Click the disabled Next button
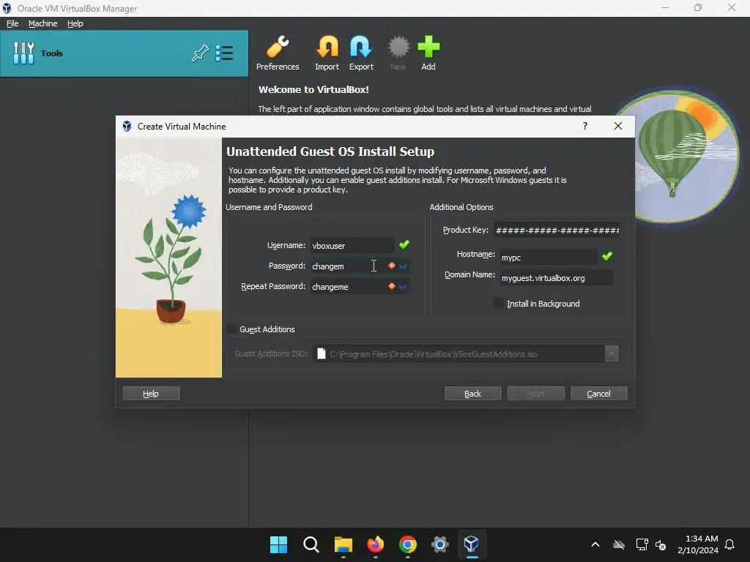This screenshot has height=562, width=750. pos(535,393)
